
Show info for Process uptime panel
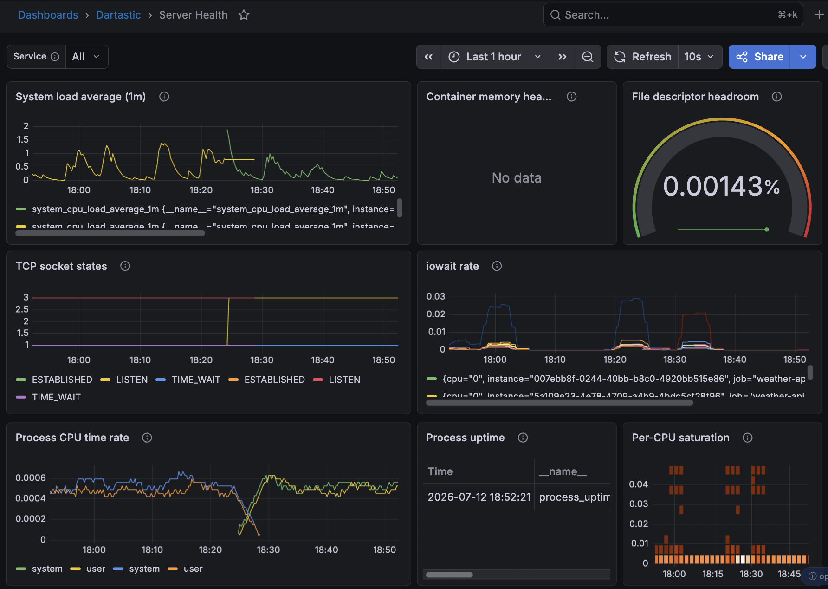523,438
